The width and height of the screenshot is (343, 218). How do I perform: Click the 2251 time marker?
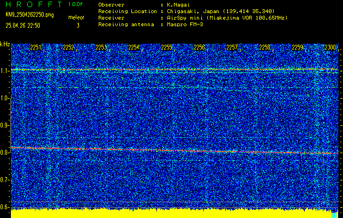[35, 47]
